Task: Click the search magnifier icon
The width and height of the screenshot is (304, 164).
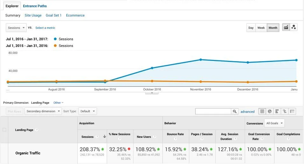Action: pyautogui.click(x=235, y=111)
